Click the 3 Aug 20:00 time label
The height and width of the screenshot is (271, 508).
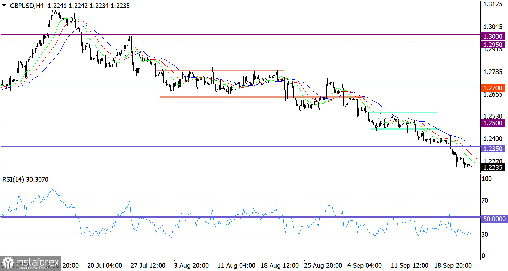point(191,265)
